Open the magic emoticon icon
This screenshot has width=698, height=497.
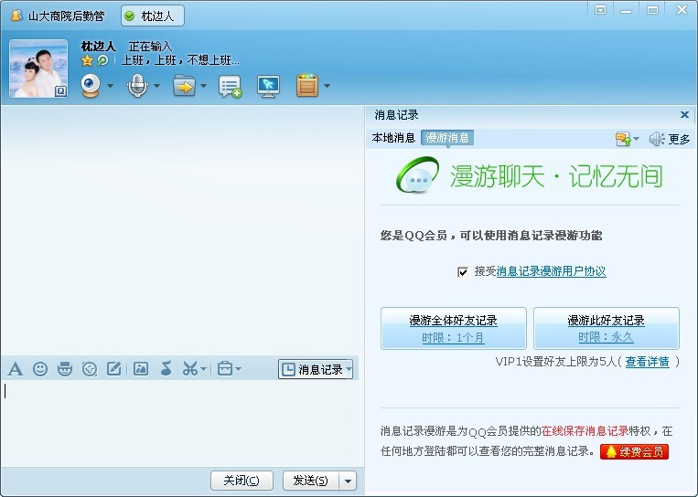(65, 368)
